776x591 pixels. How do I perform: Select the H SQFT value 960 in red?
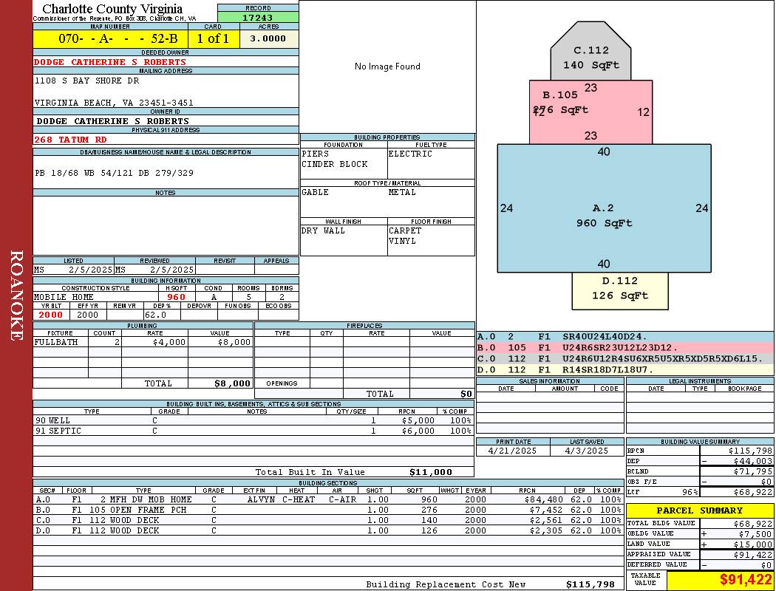tap(176, 297)
